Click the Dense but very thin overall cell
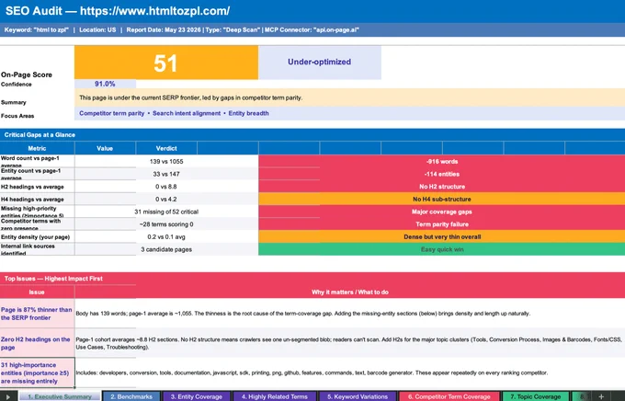625x401 pixels. point(442,237)
